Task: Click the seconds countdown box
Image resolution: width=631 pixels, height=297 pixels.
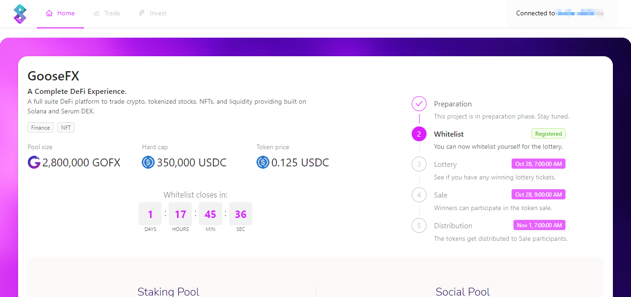Action: click(241, 214)
